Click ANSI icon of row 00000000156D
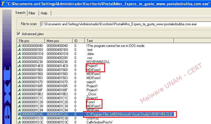 pos(19,74)
